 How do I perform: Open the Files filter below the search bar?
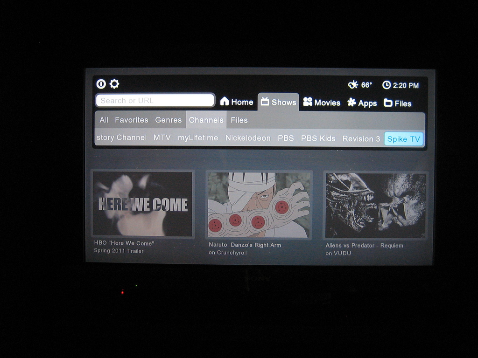click(x=239, y=120)
